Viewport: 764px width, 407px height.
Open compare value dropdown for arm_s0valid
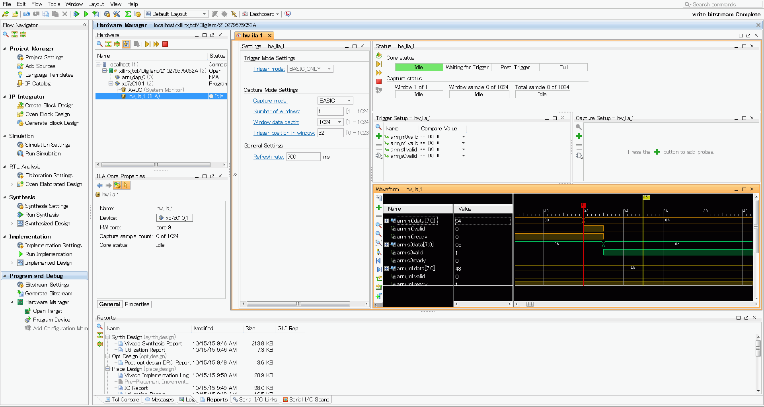click(463, 156)
